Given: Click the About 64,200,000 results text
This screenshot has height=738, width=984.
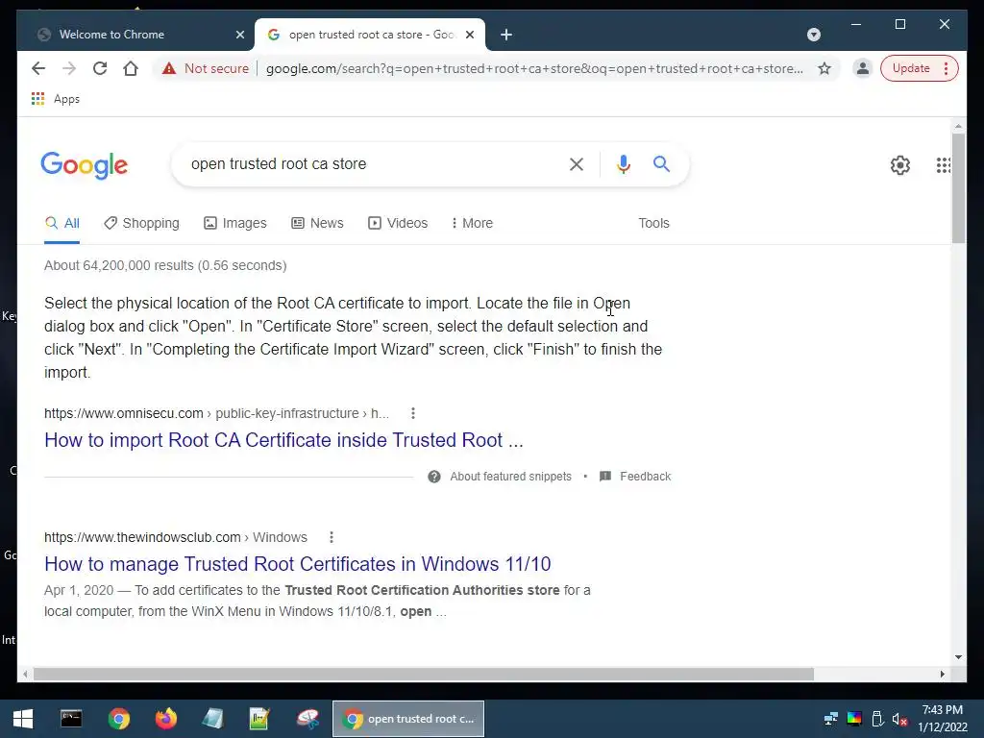Looking at the screenshot, I should click(165, 266).
